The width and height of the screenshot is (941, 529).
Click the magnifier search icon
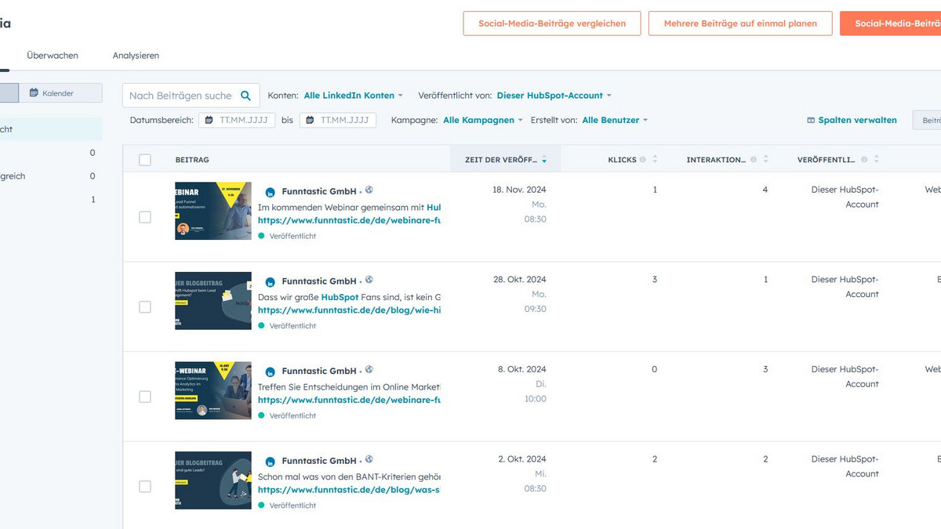click(x=245, y=96)
